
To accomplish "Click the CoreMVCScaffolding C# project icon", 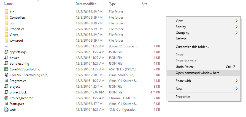I will [x=6, y=69].
